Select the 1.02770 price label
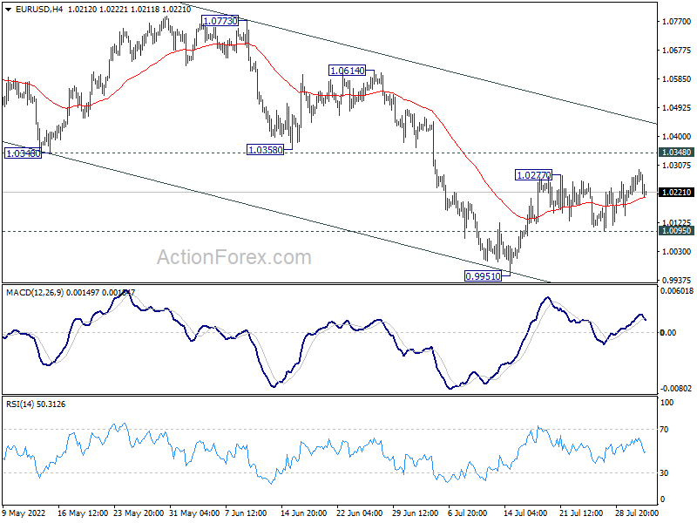 (x=533, y=175)
